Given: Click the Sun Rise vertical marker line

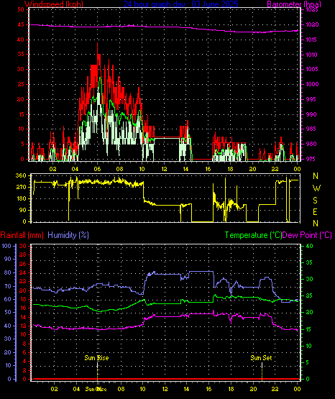Looking at the screenshot, I should (x=98, y=371).
